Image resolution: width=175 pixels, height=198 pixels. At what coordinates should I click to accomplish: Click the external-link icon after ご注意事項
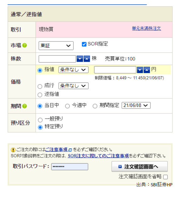pos(70,150)
